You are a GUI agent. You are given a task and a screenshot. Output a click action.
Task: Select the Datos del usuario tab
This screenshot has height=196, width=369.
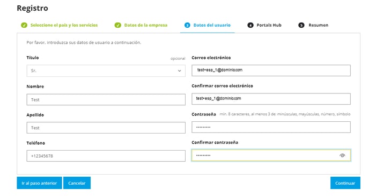coord(212,25)
